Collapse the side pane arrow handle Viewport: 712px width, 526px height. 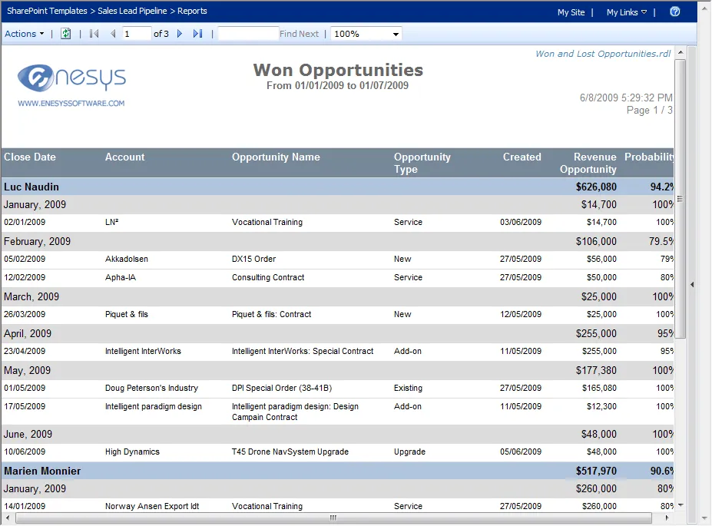pyautogui.click(x=691, y=284)
